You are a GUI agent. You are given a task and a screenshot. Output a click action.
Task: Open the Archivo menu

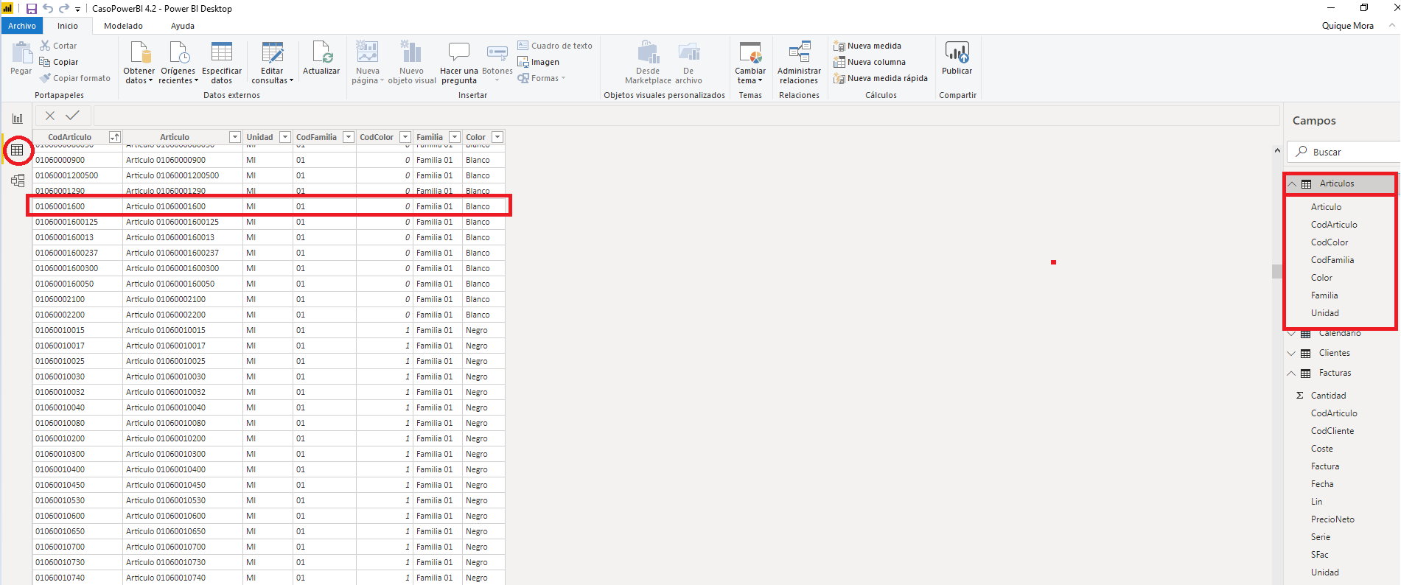[x=22, y=26]
